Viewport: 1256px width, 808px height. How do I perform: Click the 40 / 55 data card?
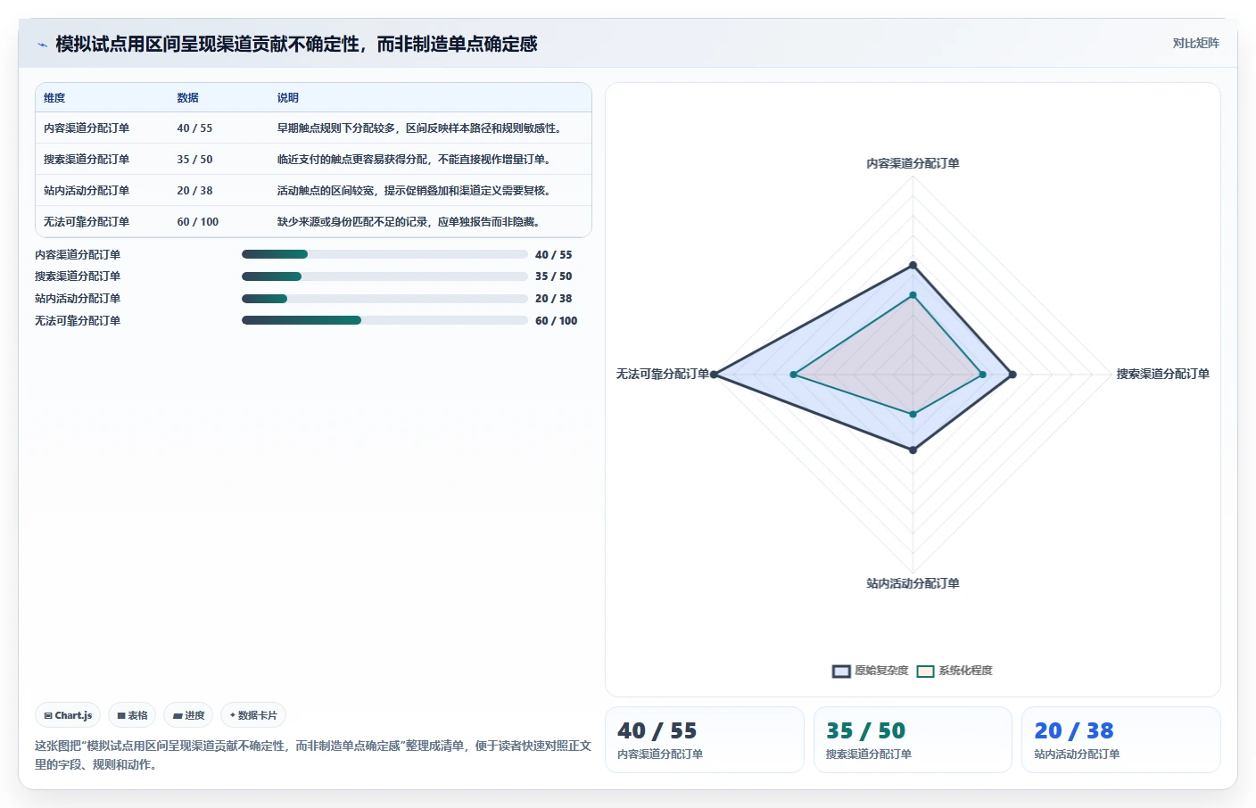click(x=705, y=740)
